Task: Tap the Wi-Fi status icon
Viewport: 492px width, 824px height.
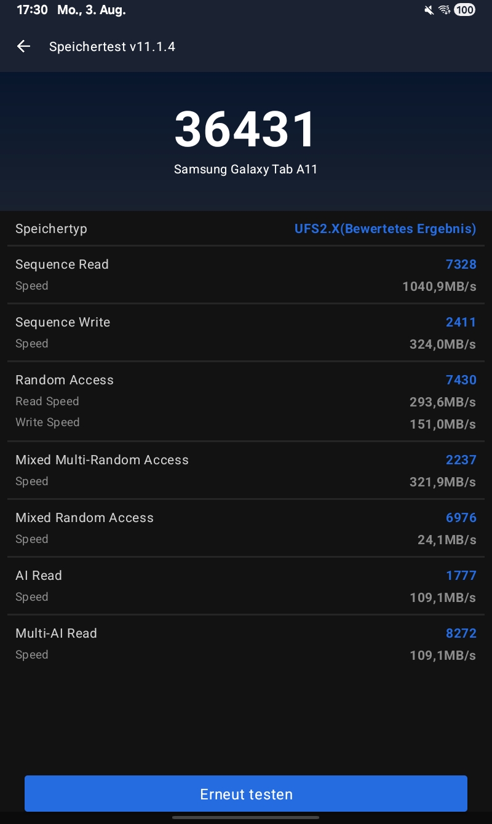Action: coord(445,10)
